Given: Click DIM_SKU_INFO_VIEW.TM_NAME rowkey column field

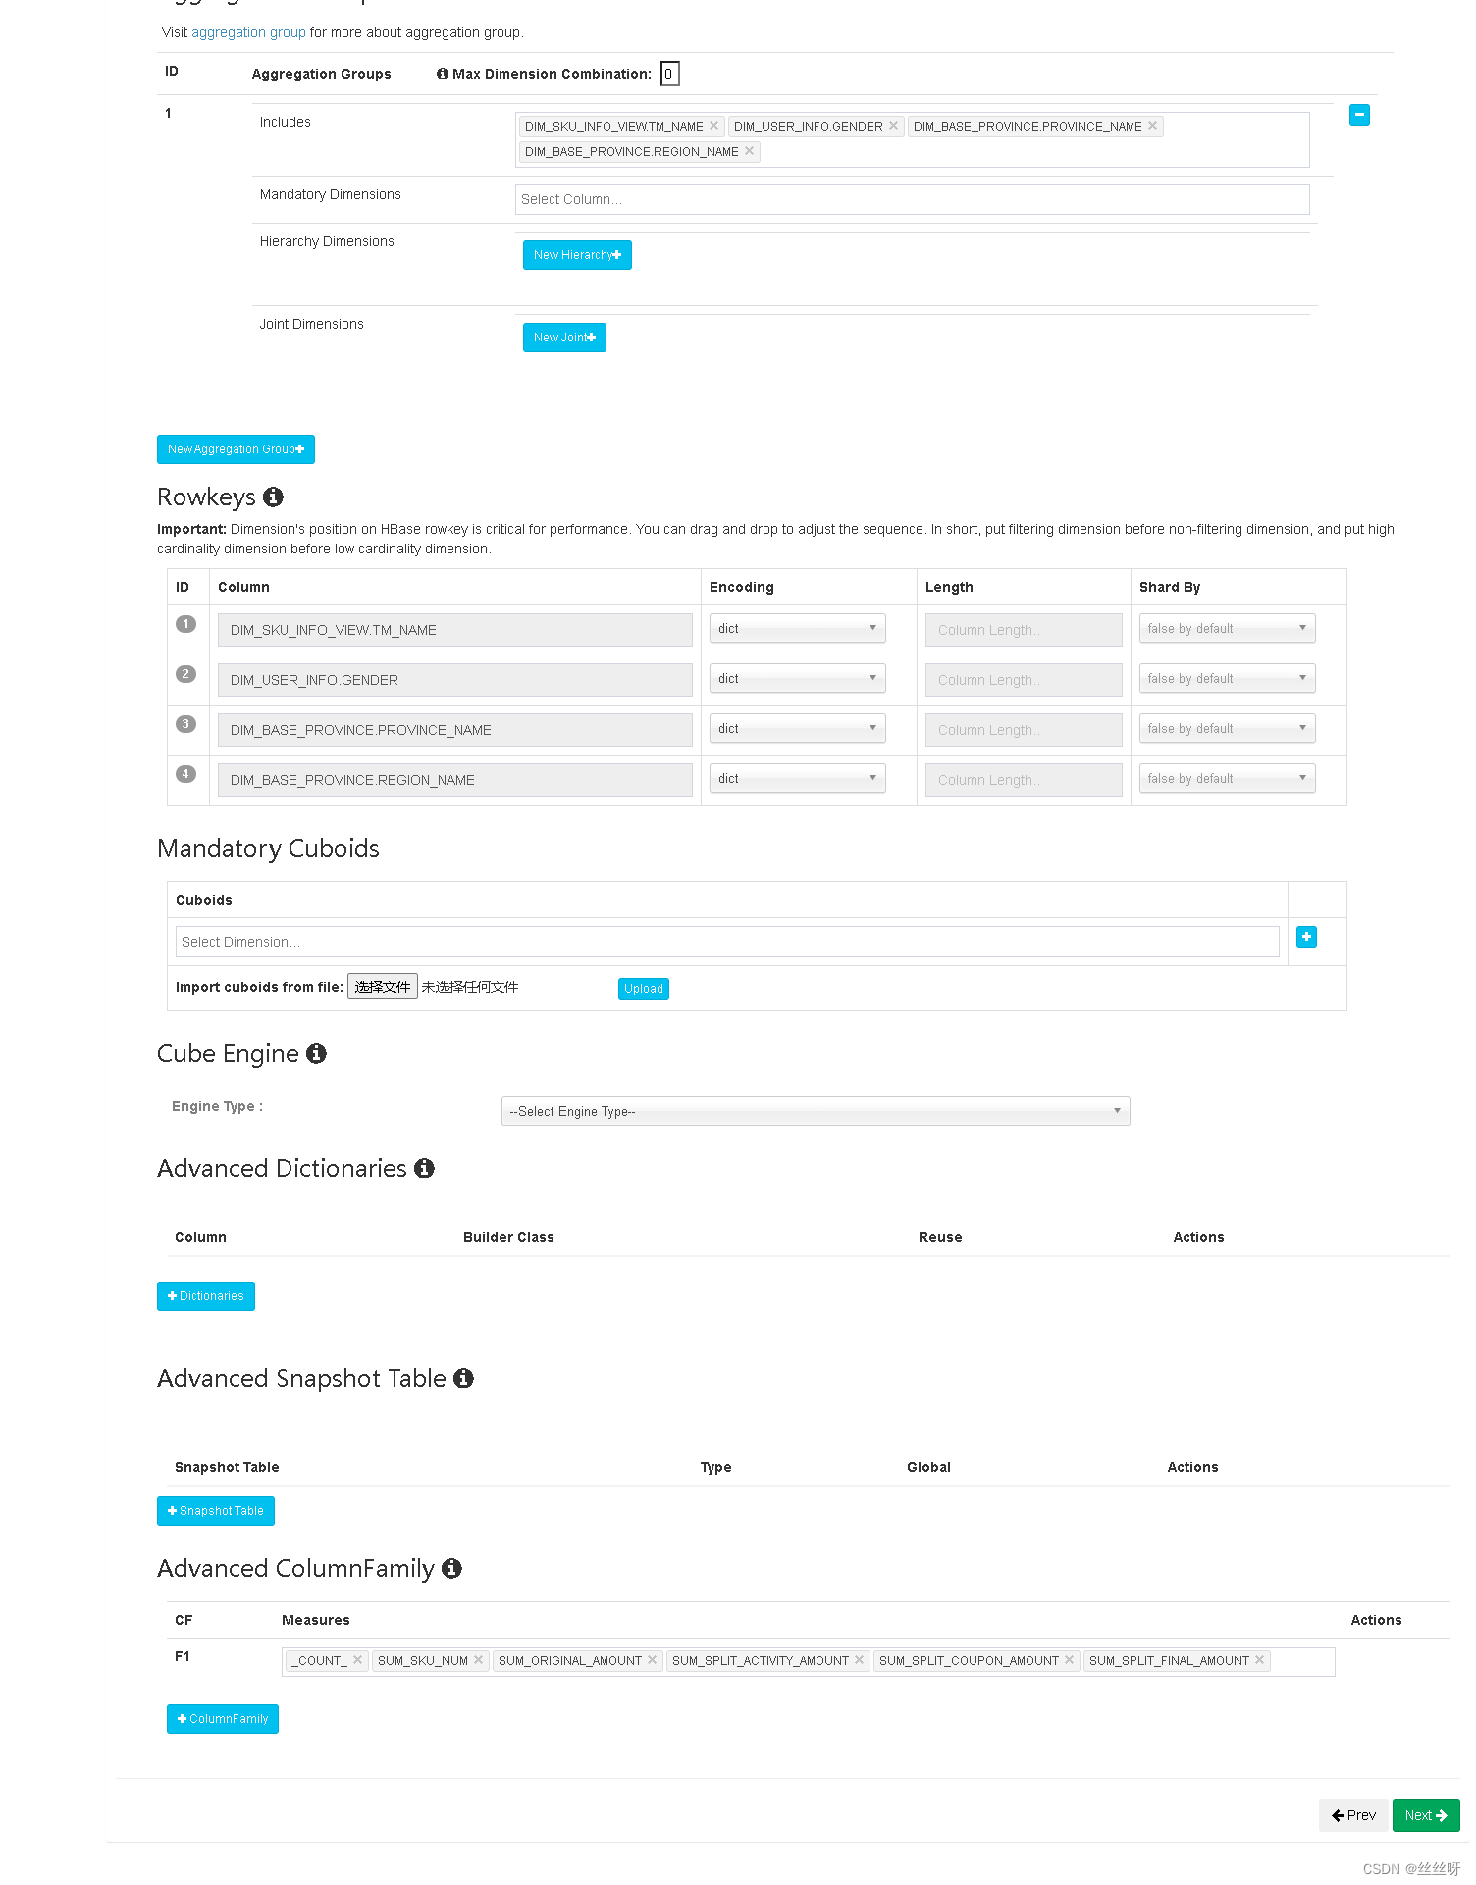Looking at the screenshot, I should (455, 630).
